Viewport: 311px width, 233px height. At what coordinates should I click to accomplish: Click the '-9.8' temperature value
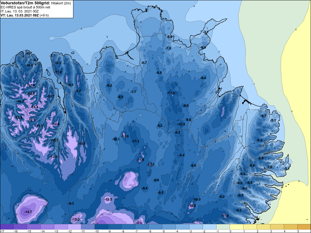click(x=156, y=180)
